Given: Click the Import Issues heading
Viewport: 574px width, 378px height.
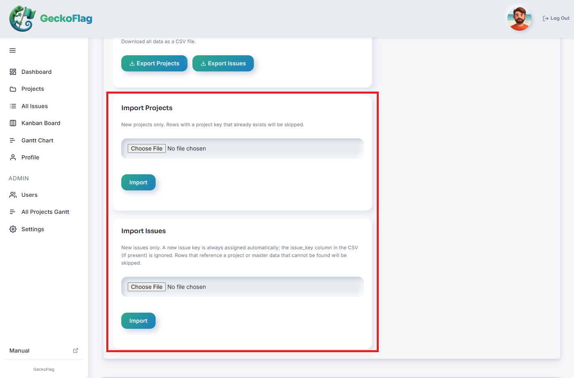Looking at the screenshot, I should [143, 231].
